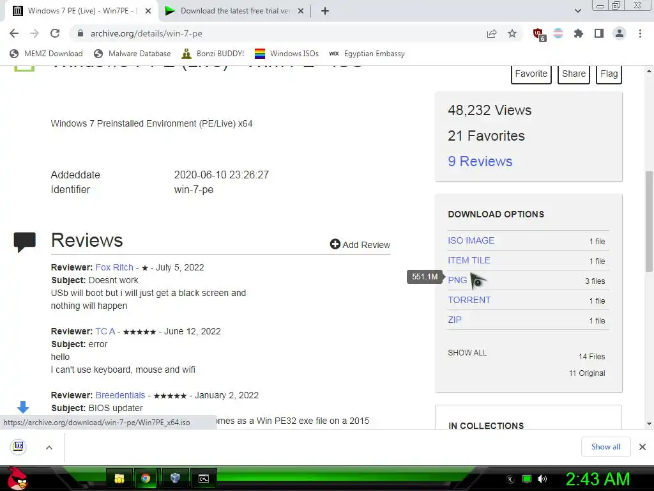Open the 9 Reviews link
The width and height of the screenshot is (654, 491).
(480, 161)
